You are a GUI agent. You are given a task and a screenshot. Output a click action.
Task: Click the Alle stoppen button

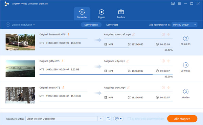(x=182, y=119)
